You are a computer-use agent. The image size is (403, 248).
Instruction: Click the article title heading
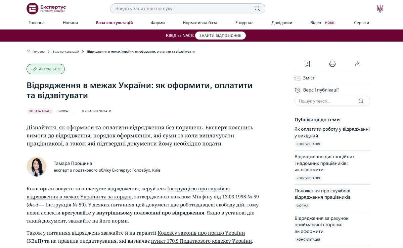pyautogui.click(x=140, y=90)
